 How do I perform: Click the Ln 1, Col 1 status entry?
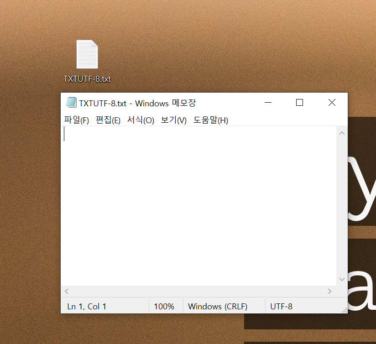tap(87, 307)
